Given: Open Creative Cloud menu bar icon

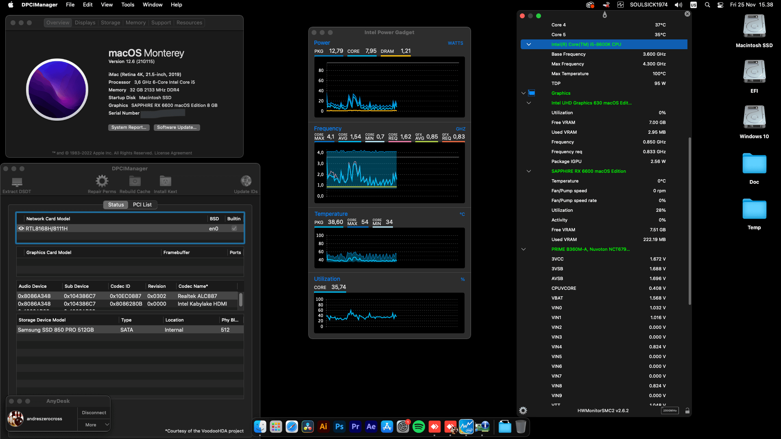Looking at the screenshot, I should (590, 5).
